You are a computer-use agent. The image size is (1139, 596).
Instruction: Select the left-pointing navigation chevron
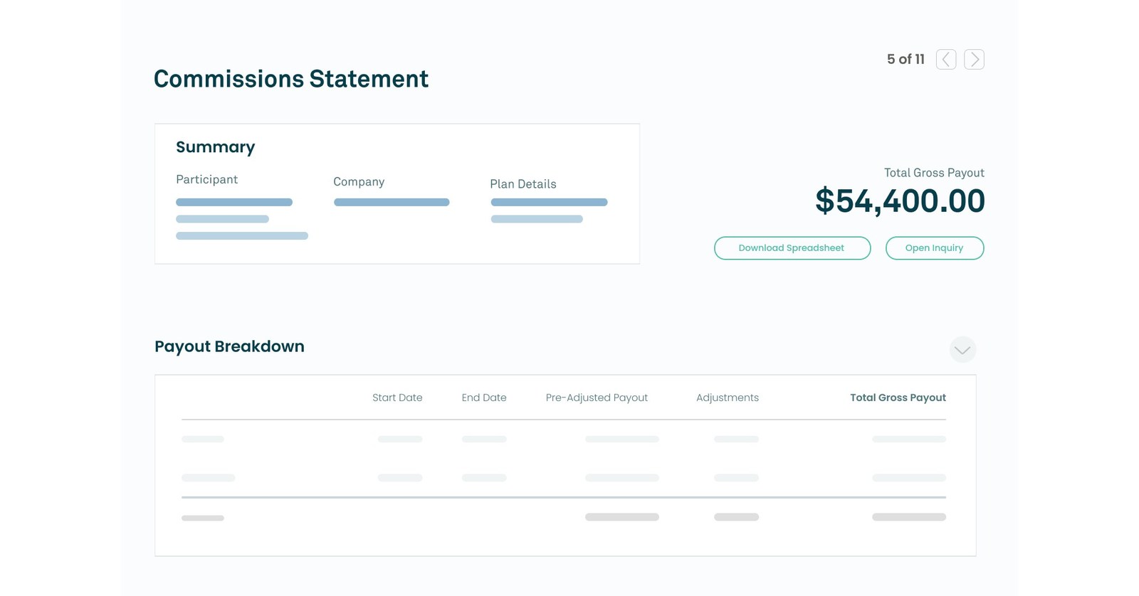946,59
